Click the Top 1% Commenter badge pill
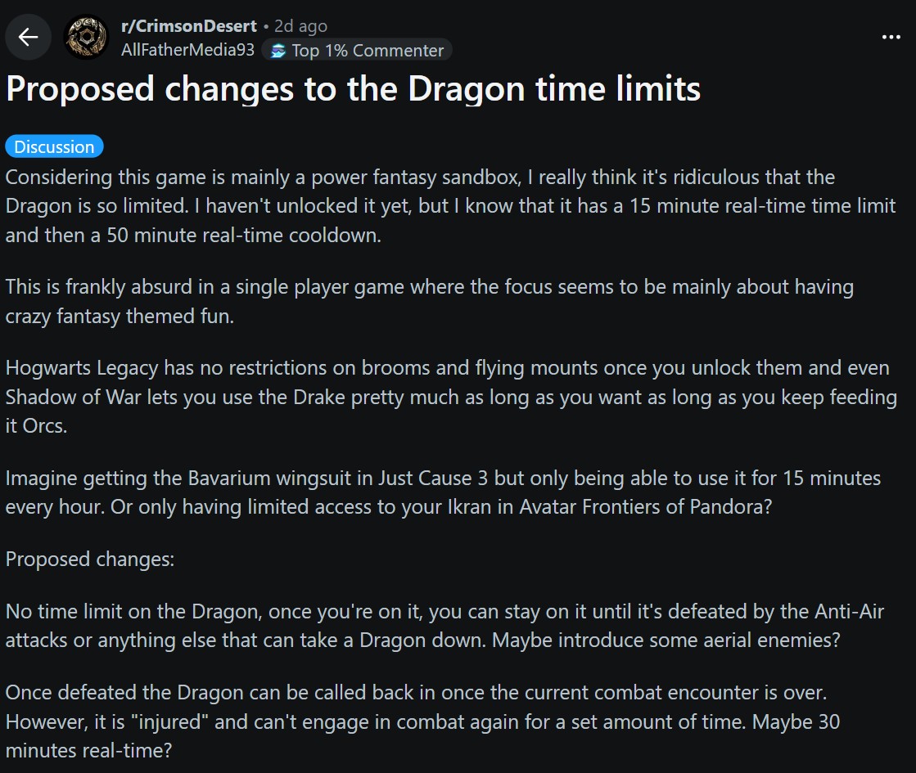This screenshot has width=916, height=773. (357, 50)
